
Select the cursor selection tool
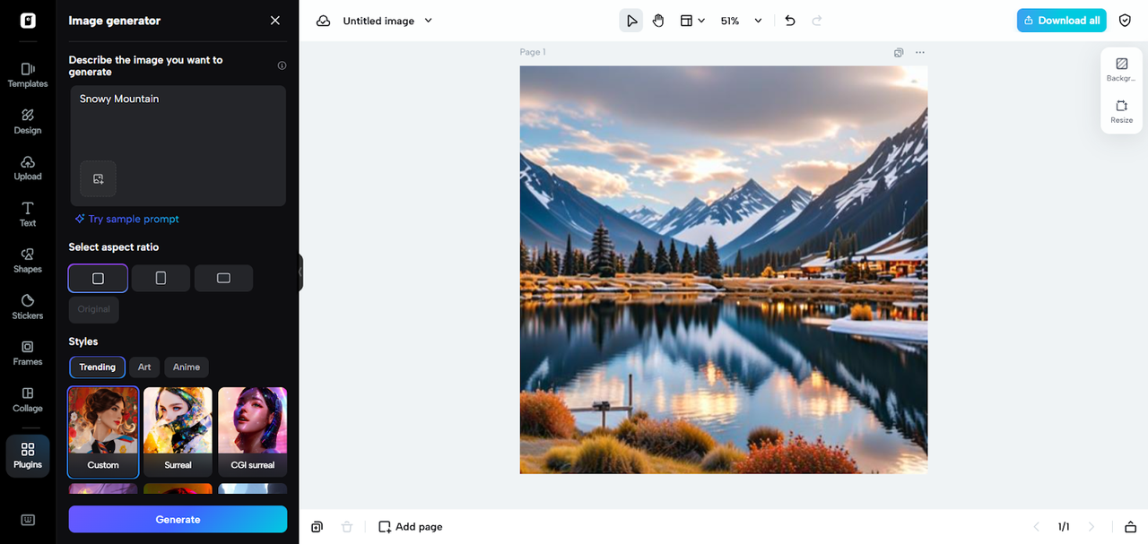(631, 20)
